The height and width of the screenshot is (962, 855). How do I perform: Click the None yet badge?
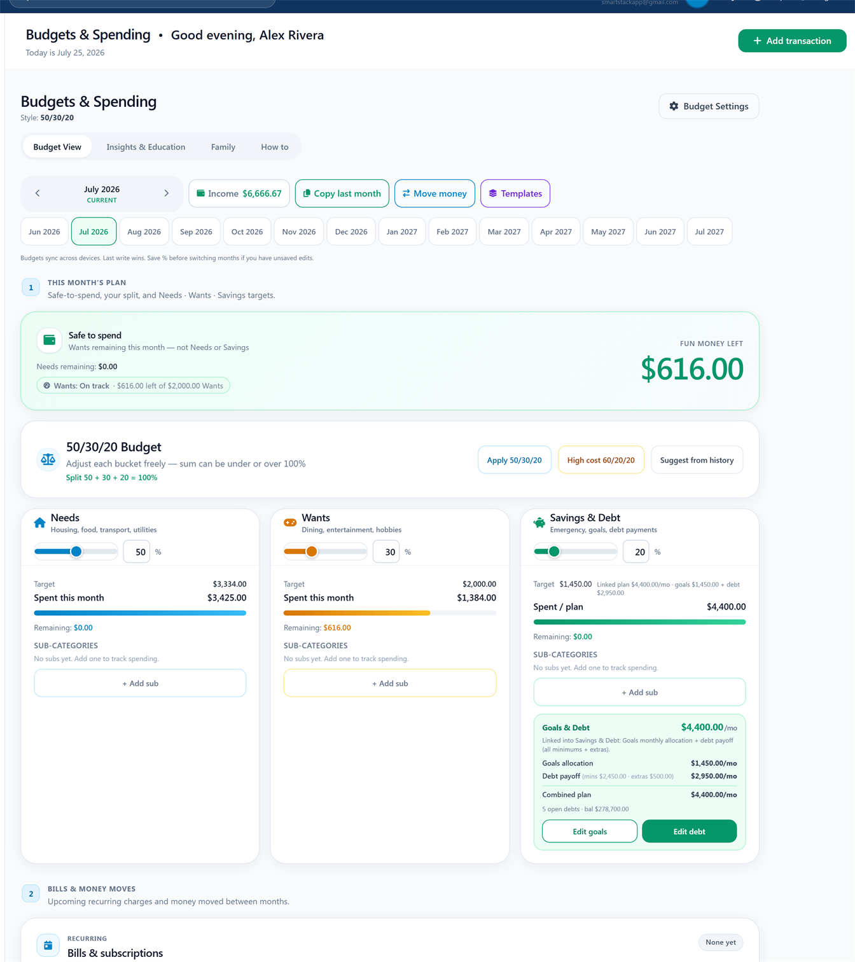(721, 942)
